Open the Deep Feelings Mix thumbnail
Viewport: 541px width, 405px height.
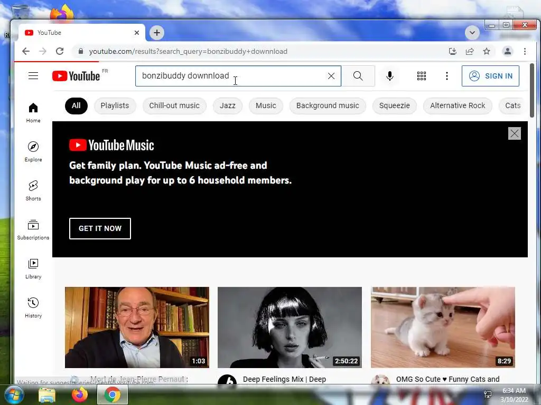(290, 327)
